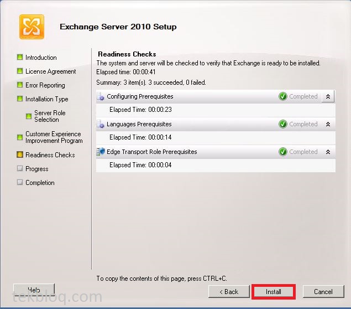Select the Readiness Checks step label
351x309 pixels.
tap(50, 154)
